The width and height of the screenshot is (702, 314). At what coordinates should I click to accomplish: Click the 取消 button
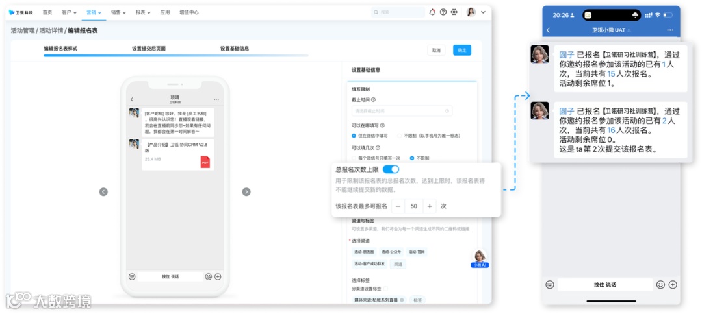coord(436,51)
